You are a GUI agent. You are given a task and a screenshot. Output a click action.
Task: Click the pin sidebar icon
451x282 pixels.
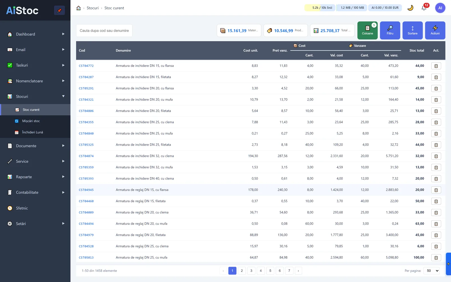59,10
